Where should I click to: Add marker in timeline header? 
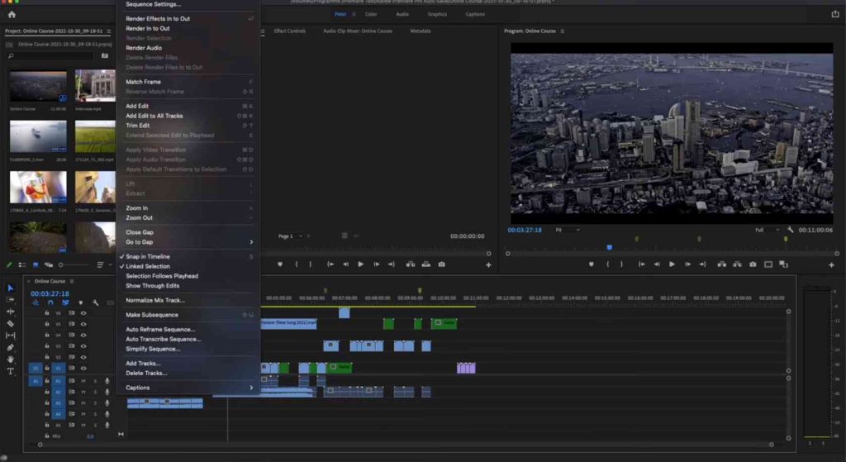(80, 302)
